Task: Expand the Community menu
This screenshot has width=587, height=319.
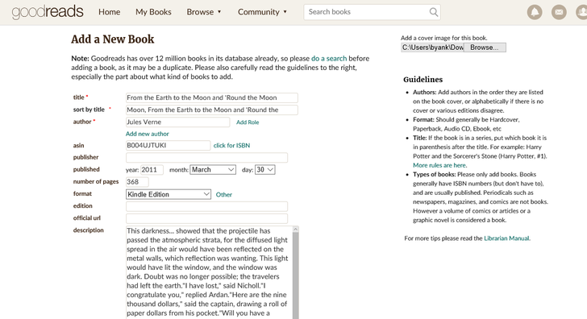Action: pyautogui.click(x=262, y=12)
